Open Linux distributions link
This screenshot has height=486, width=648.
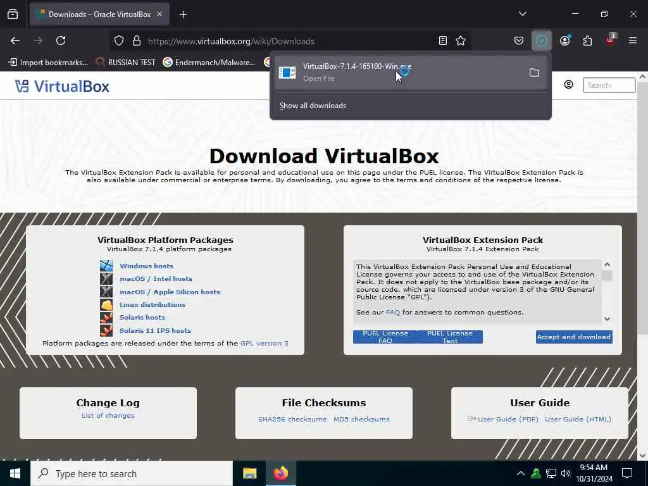tap(153, 304)
